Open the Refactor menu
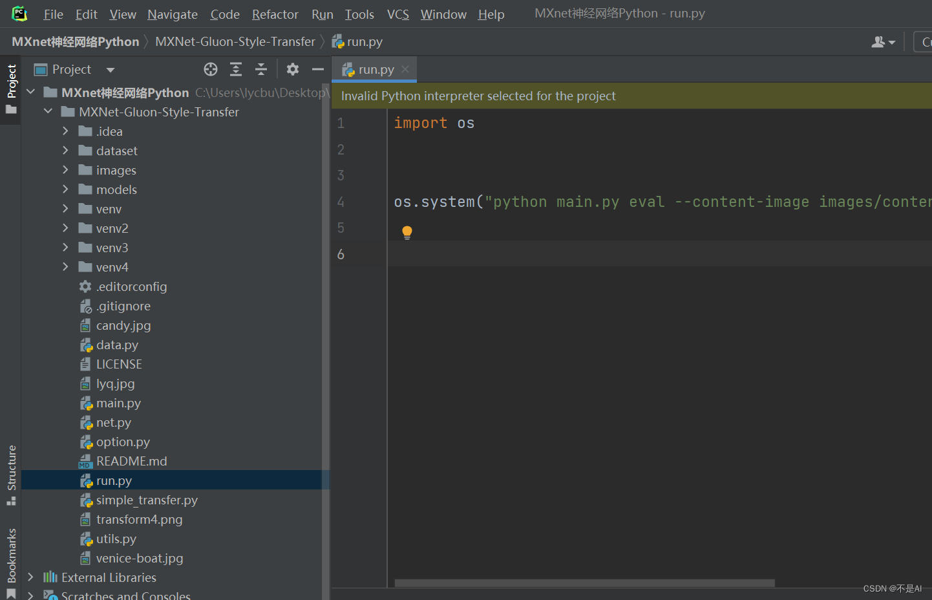Viewport: 932px width, 600px height. click(x=275, y=14)
